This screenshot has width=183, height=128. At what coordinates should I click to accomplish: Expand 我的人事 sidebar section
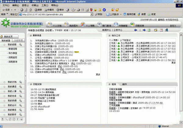tap(12, 91)
